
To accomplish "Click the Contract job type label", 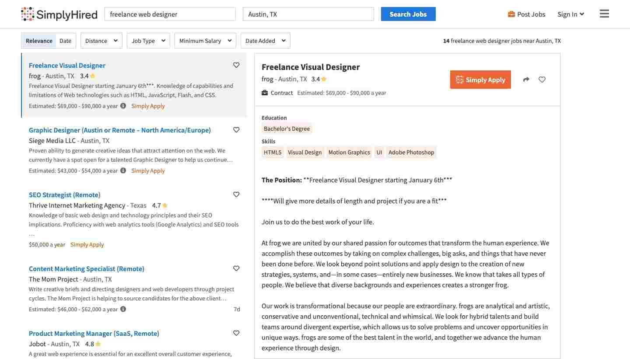I will [x=282, y=93].
